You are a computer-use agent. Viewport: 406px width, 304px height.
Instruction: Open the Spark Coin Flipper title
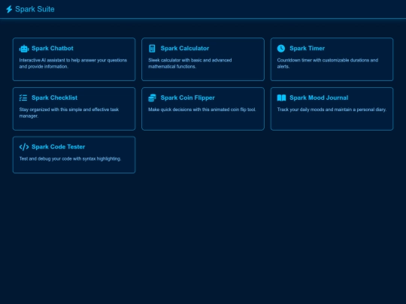click(x=187, y=98)
